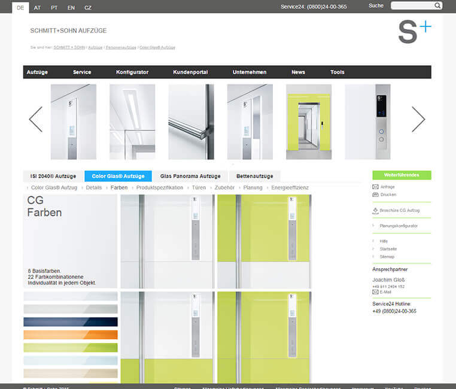Viewport: 456px width, 389px height.
Task: Open the Color Glas Aufzug sub-page
Action: pyautogui.click(x=54, y=187)
